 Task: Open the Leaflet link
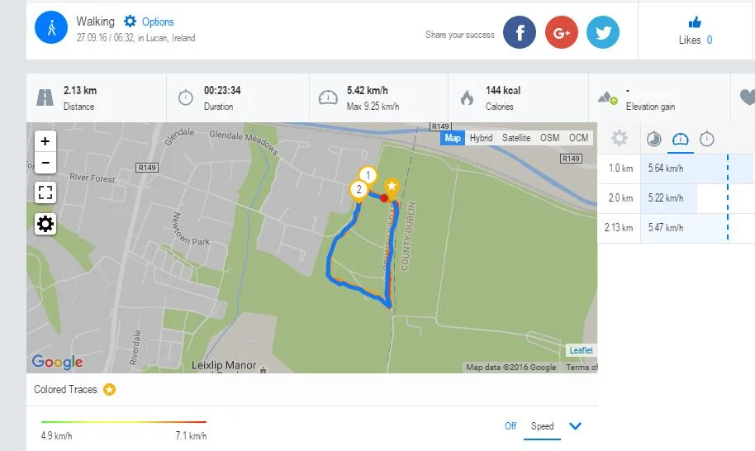[581, 350]
